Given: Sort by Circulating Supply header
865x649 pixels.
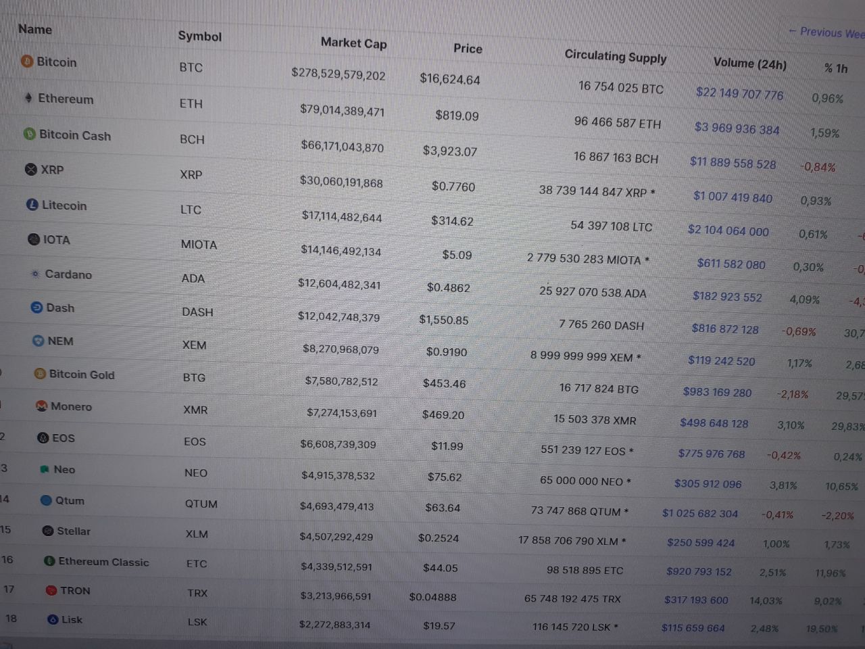Looking at the screenshot, I should pos(616,56).
